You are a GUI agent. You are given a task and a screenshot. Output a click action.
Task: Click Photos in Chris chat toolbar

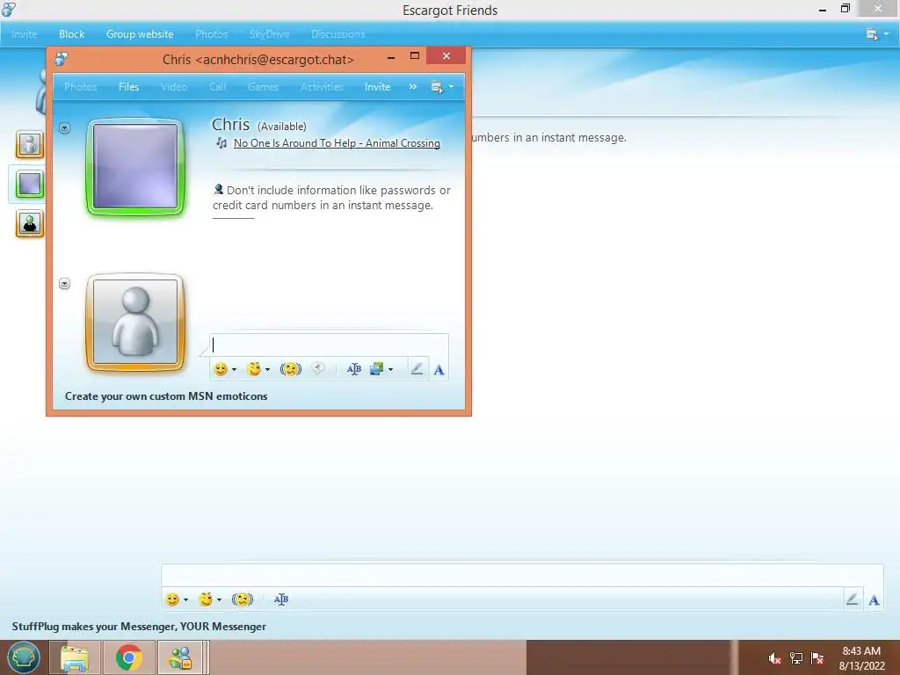80,87
